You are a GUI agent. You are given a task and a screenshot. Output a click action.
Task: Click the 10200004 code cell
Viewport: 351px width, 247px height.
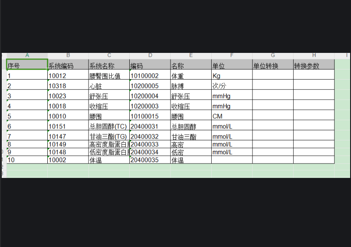point(150,96)
